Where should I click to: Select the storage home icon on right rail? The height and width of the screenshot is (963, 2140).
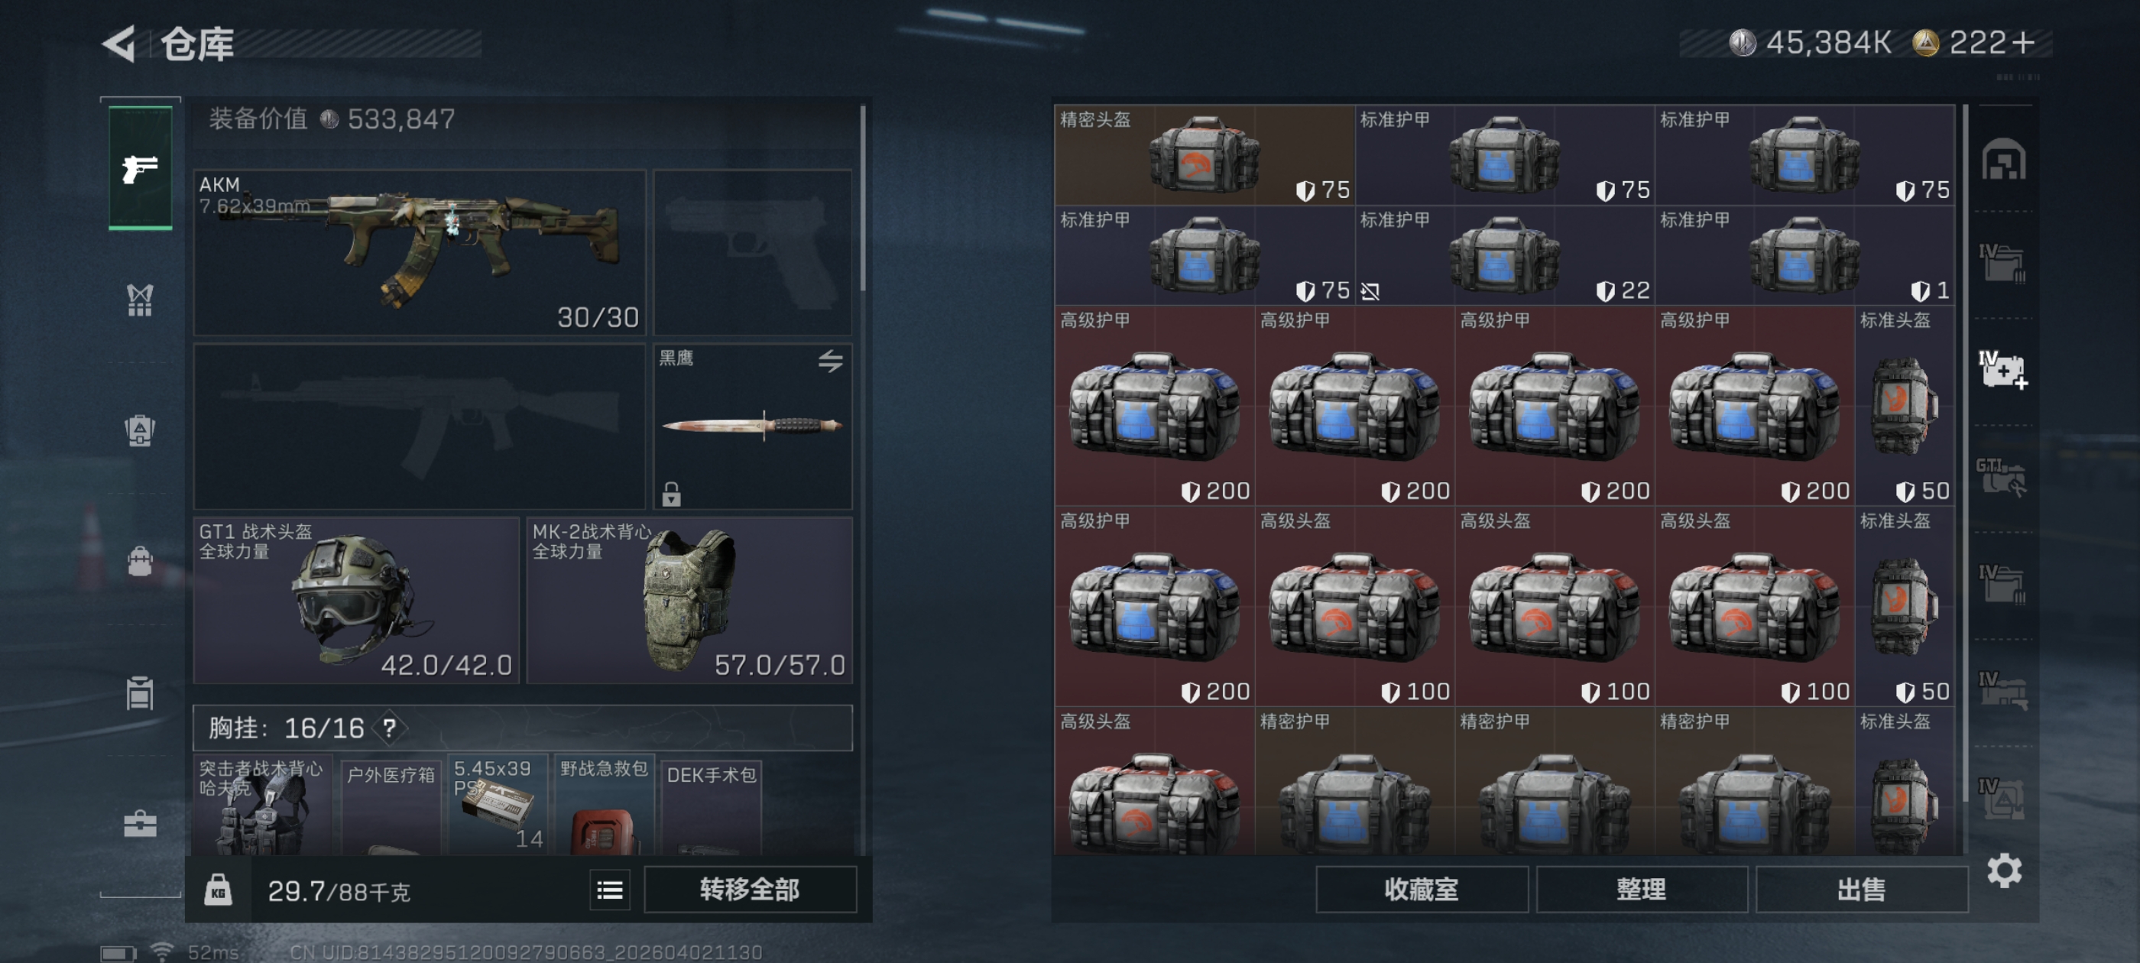click(x=2003, y=160)
